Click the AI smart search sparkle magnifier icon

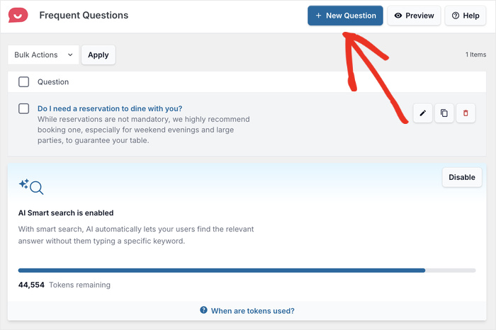[31, 186]
